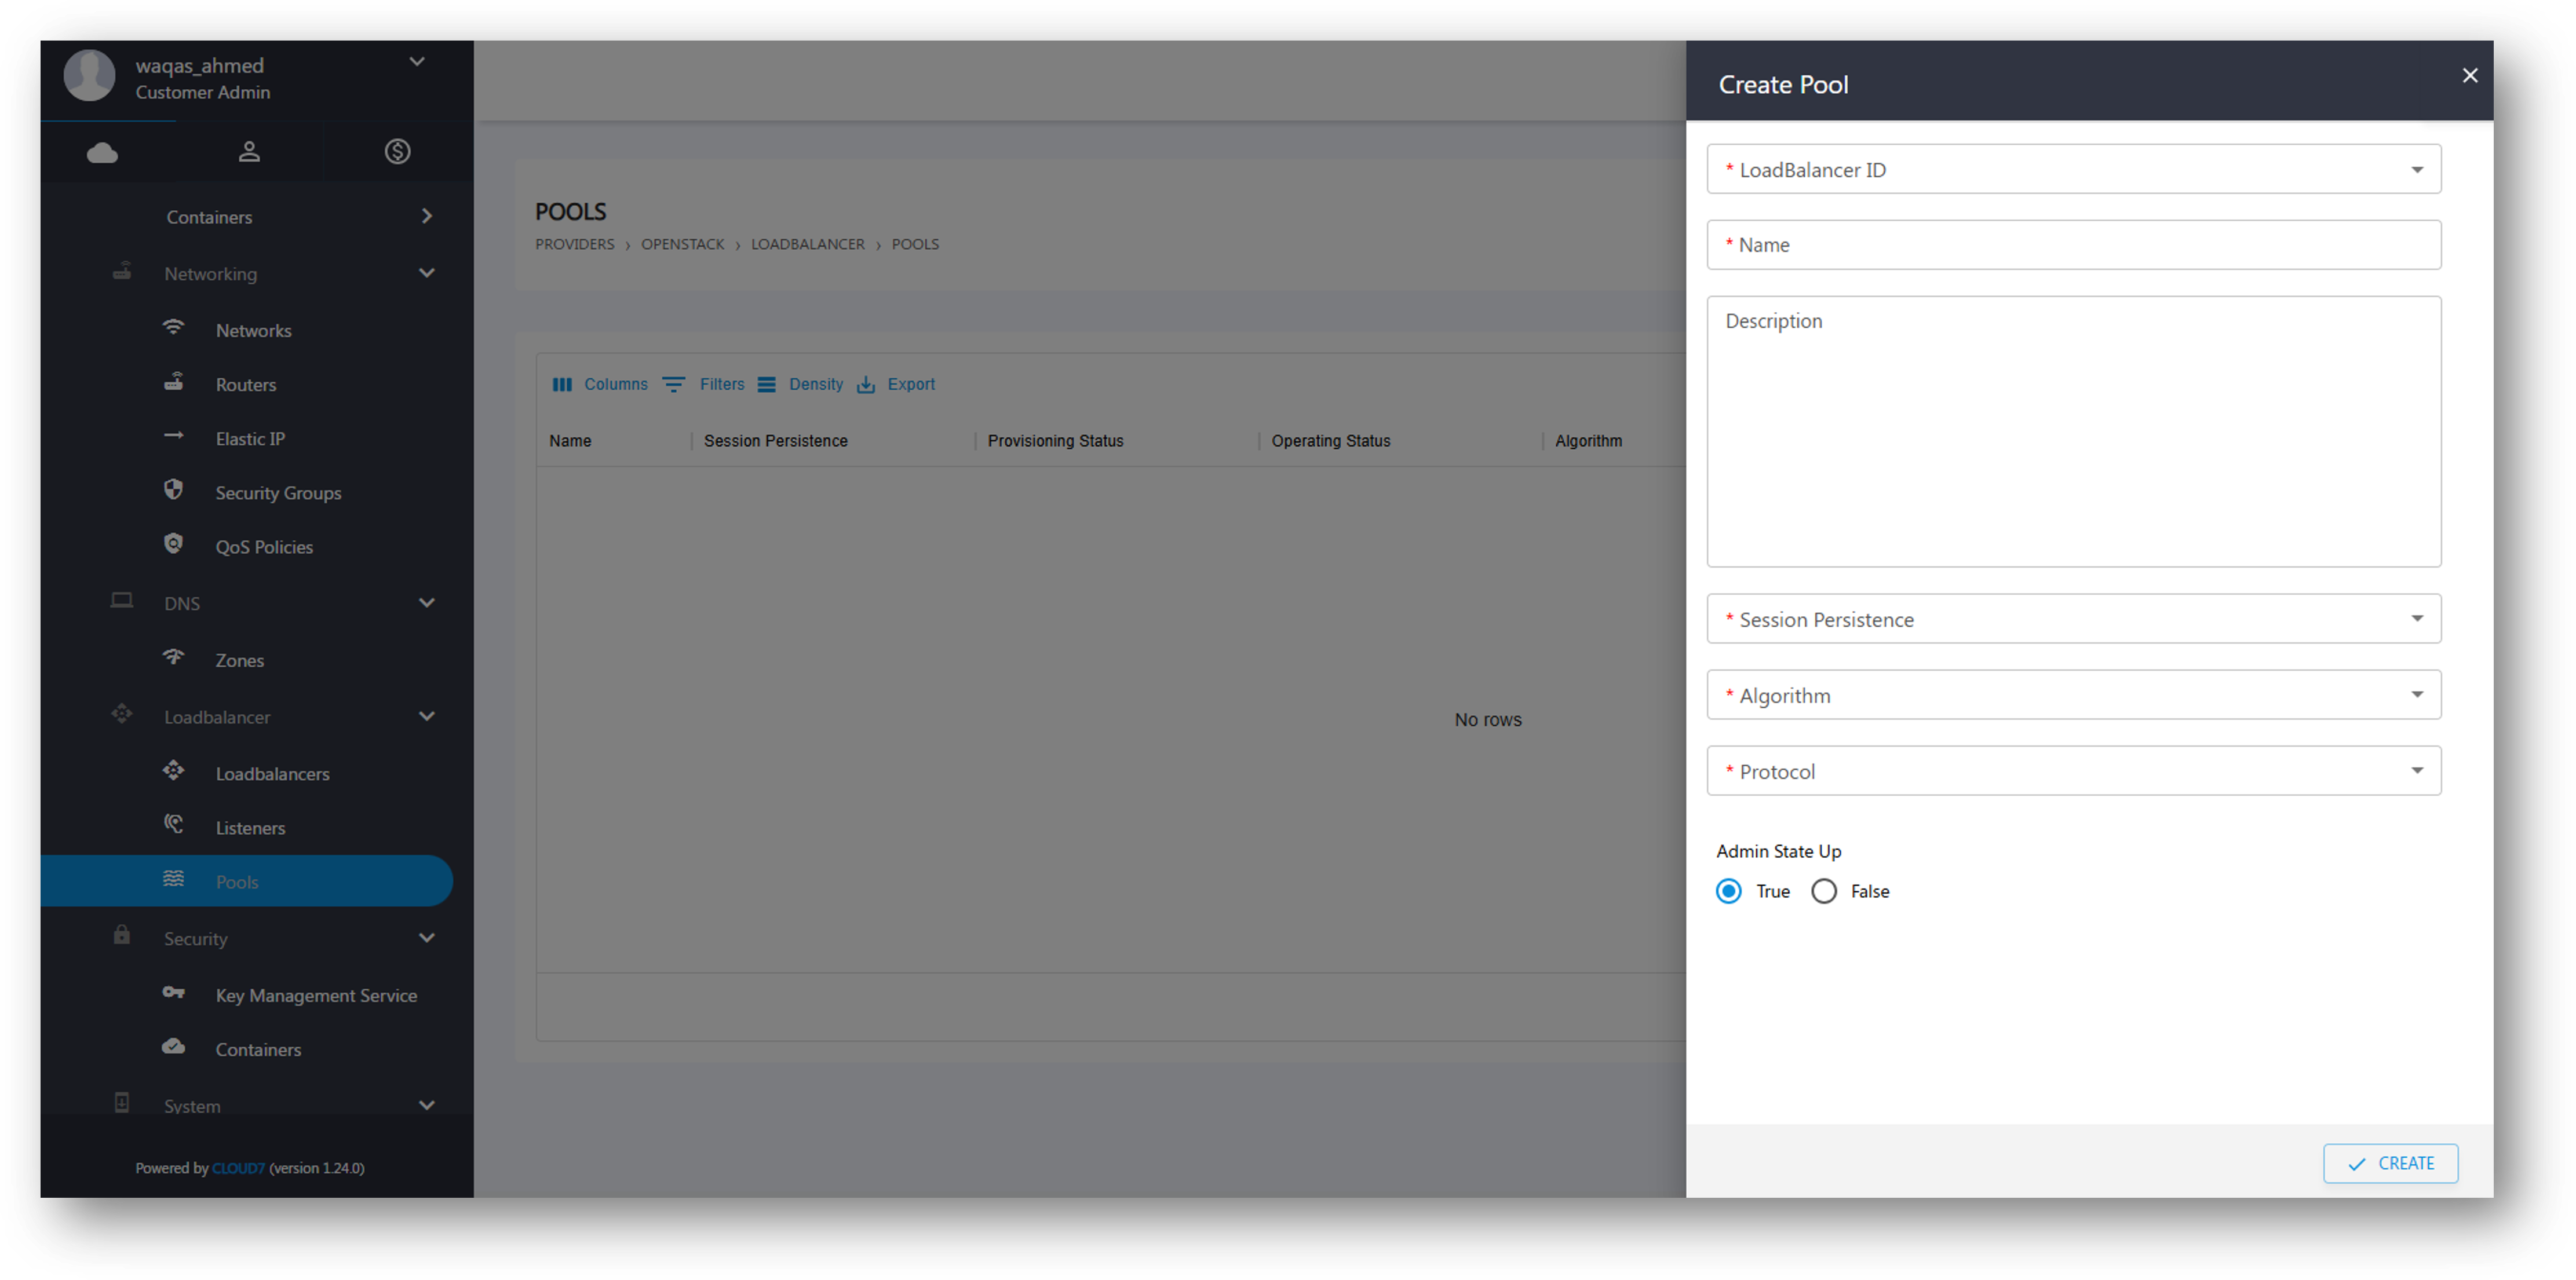Click into the Name input field
Viewport: 2576px width, 1280px height.
pos(2073,245)
